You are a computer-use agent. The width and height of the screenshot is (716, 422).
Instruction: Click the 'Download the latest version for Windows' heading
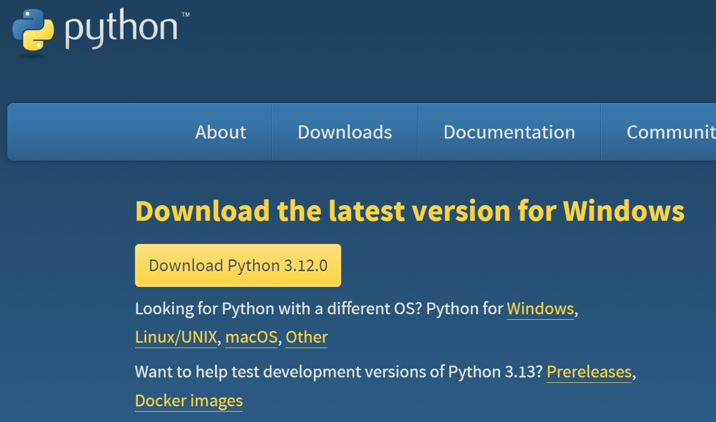point(410,211)
